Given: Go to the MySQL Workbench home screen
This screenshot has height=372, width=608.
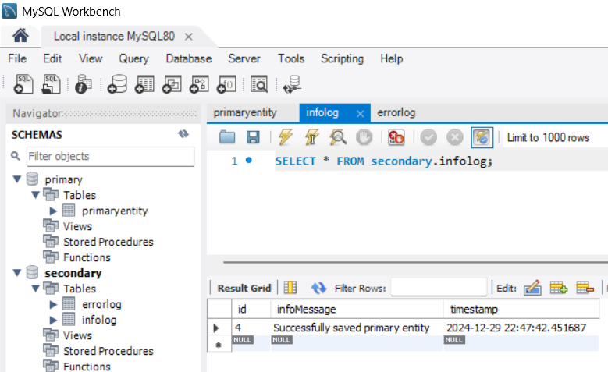Looking at the screenshot, I should [x=20, y=36].
